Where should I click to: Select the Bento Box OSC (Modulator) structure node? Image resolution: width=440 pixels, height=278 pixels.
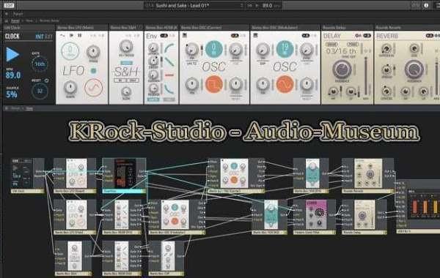click(x=177, y=217)
